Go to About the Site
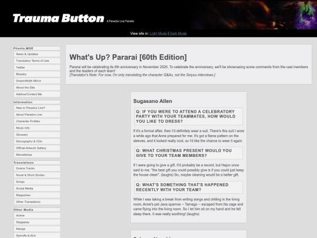 (37, 88)
